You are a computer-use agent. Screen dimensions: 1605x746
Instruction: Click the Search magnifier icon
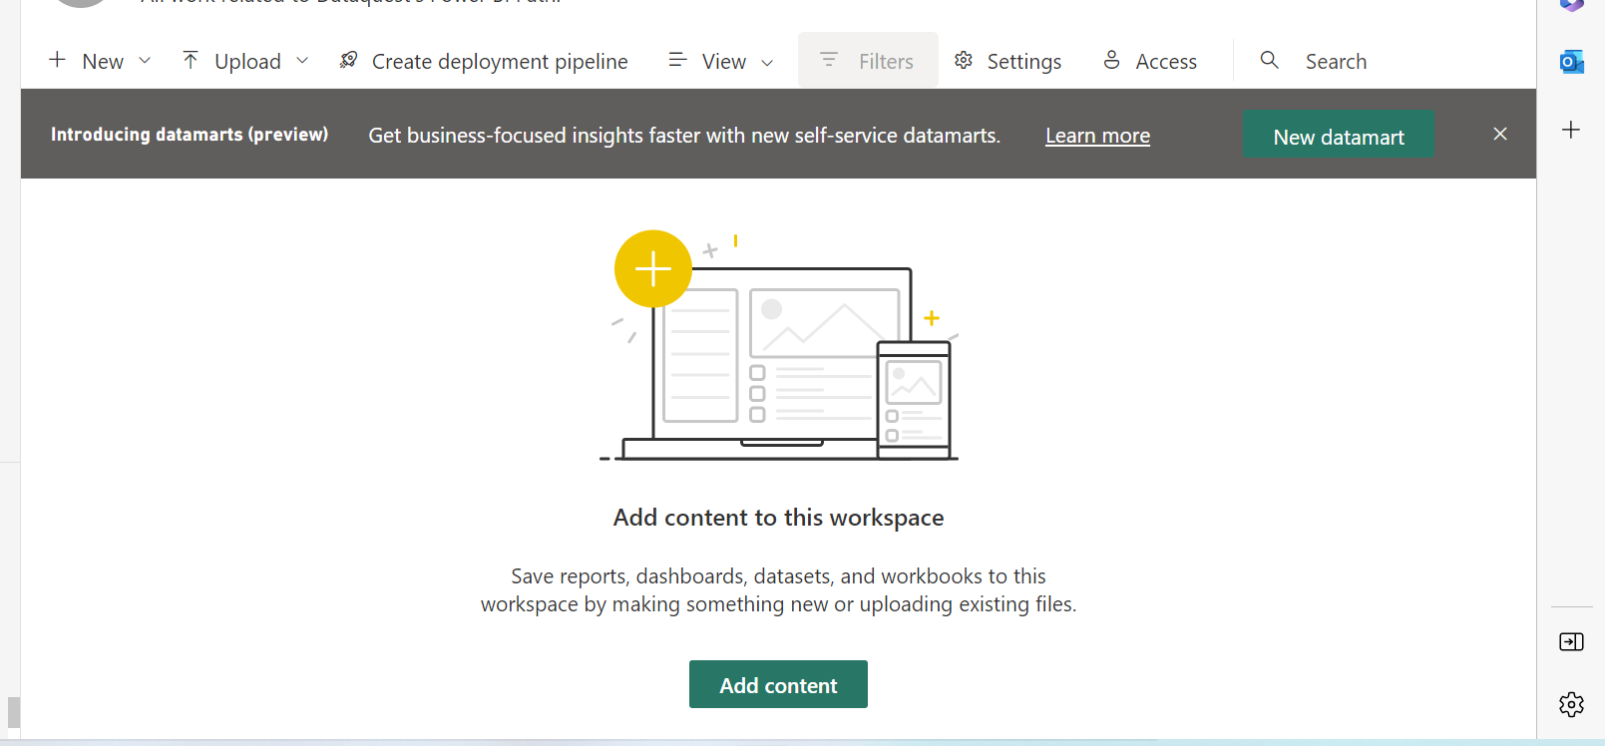(x=1270, y=60)
